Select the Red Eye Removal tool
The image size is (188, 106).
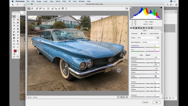56,9
